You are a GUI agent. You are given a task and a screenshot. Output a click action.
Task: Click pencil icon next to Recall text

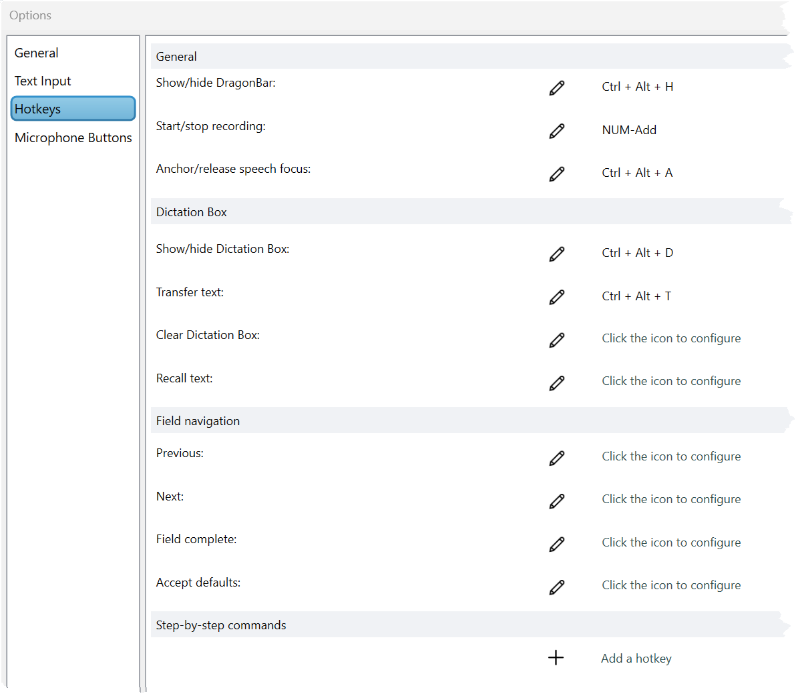click(x=556, y=382)
